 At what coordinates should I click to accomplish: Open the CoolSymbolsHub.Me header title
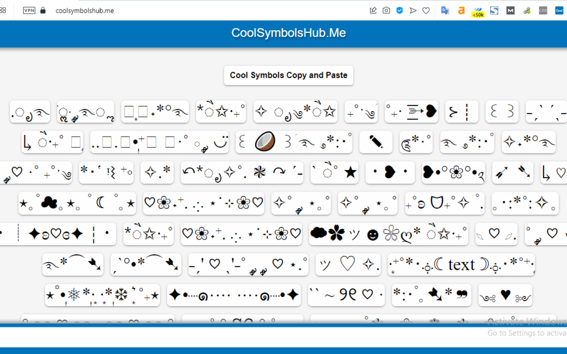[x=288, y=33]
